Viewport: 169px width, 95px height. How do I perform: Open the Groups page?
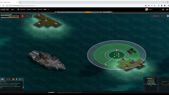29,9
